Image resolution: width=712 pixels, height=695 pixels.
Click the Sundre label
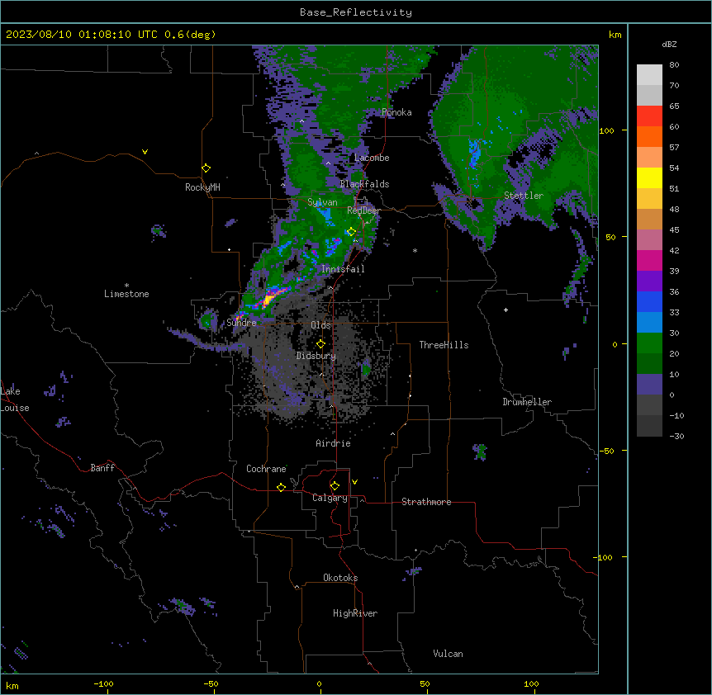click(x=241, y=323)
